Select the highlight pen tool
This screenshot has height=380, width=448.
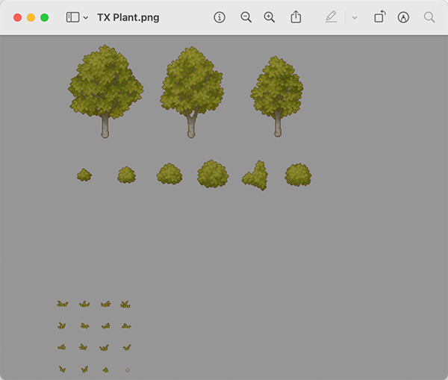click(x=332, y=17)
